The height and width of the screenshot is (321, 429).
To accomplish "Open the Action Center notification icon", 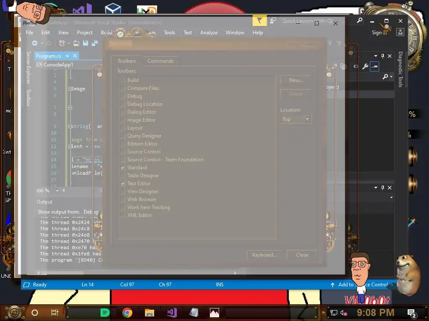I will [412, 313].
